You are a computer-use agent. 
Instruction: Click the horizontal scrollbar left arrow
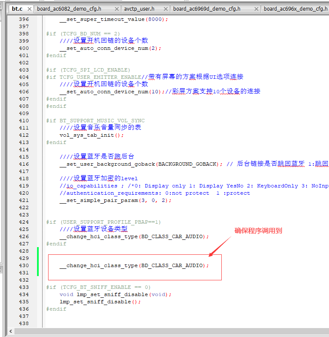11,331
